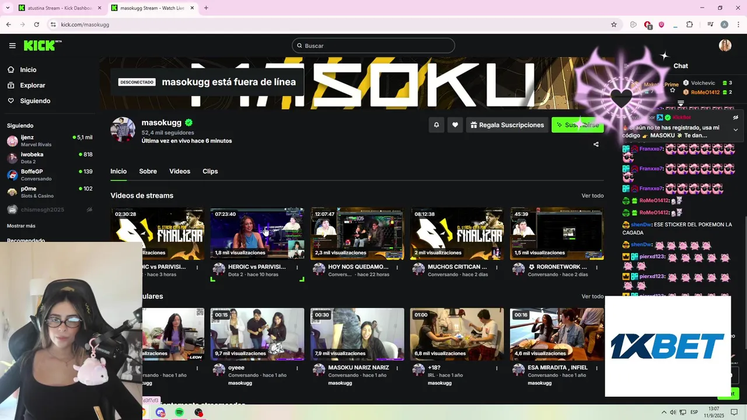Switch to the Clips tab
Image resolution: width=747 pixels, height=420 pixels.
[x=210, y=171]
